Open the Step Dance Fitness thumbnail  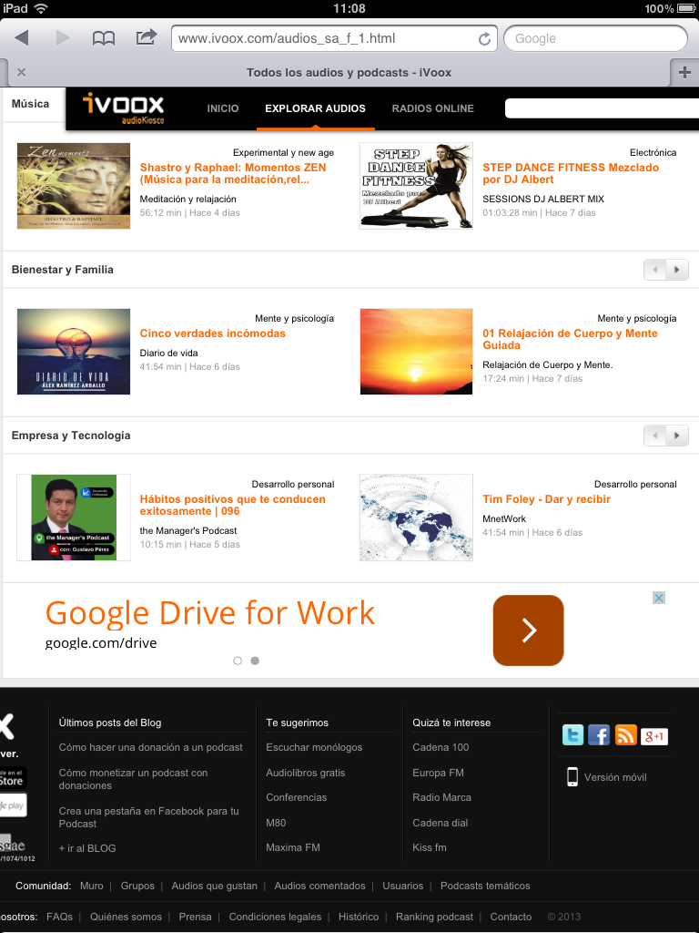[416, 186]
